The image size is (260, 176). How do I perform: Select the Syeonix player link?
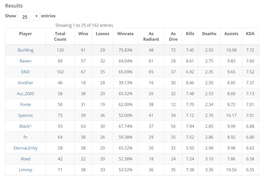[25, 115]
